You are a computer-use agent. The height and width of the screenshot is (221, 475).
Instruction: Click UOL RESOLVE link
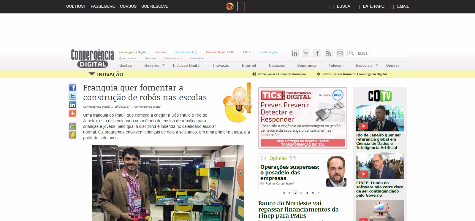155,6
